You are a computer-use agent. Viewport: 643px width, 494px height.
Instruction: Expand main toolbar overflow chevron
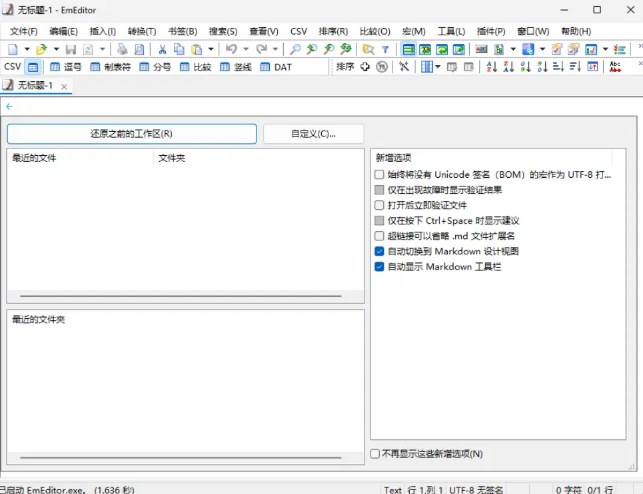coord(640,47)
